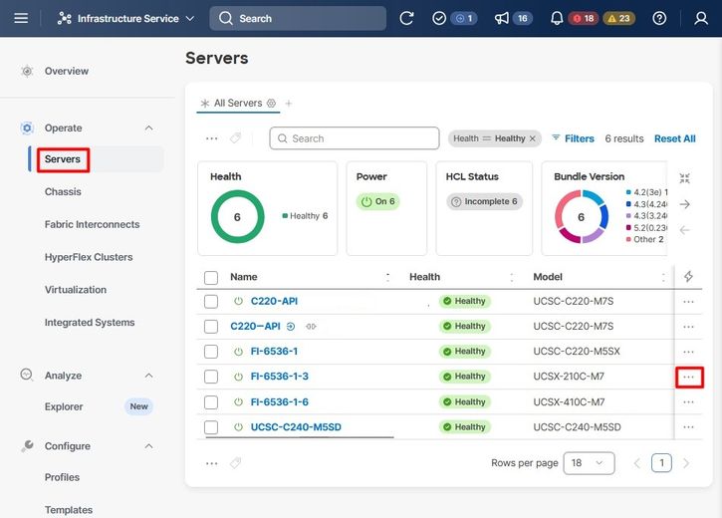Check the UCSC-C240-M5SD row checkbox
This screenshot has height=518, width=722.
(211, 427)
